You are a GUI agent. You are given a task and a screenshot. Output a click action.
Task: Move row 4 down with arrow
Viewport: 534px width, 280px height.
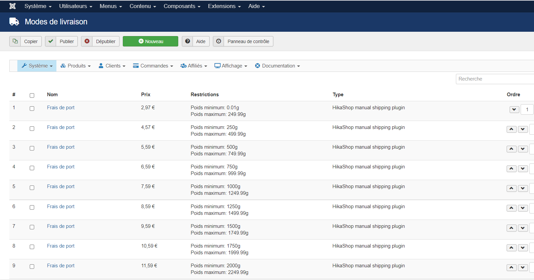tap(523, 169)
